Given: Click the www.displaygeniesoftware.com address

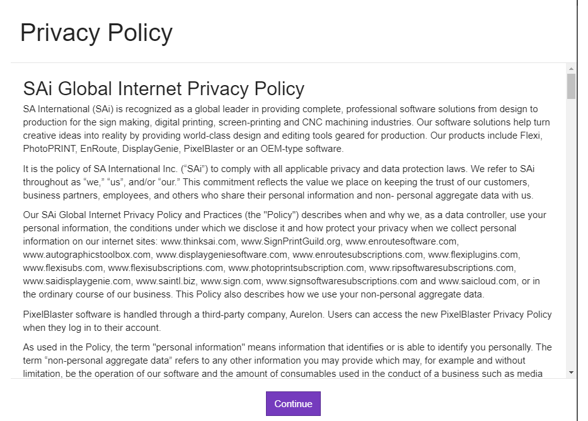Looking at the screenshot, I should (221, 255).
